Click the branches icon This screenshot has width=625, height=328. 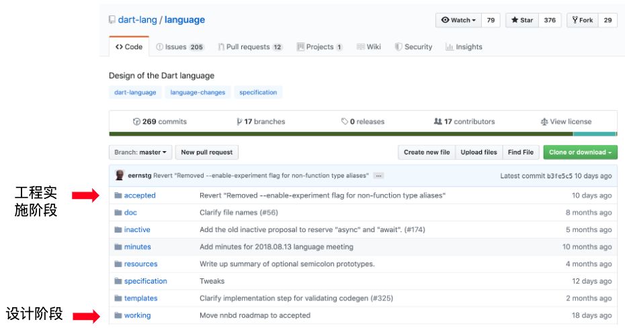pos(239,122)
